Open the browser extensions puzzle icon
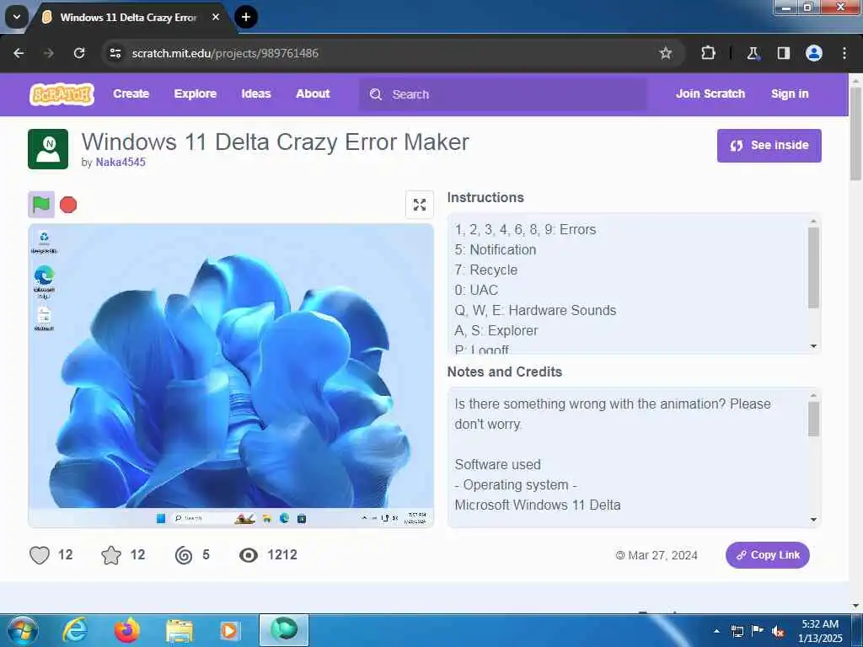863x647 pixels. pyautogui.click(x=708, y=53)
